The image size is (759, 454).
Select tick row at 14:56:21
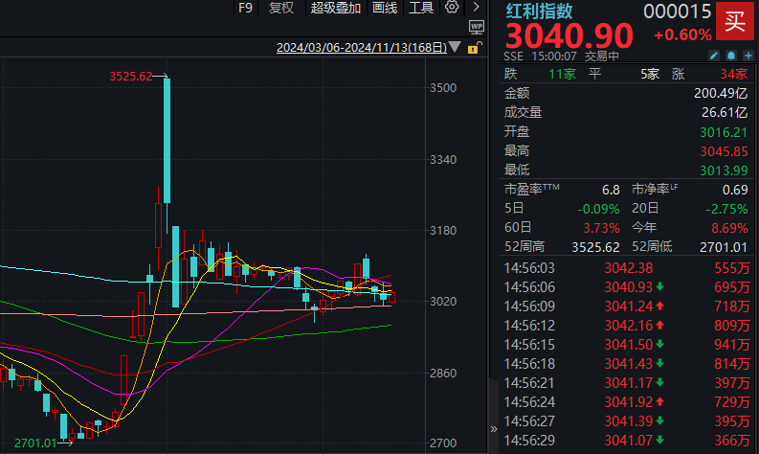pos(627,383)
